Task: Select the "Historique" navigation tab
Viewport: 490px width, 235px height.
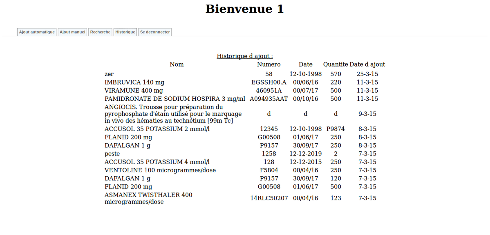Action: tap(125, 32)
